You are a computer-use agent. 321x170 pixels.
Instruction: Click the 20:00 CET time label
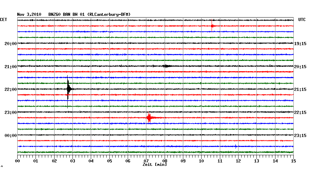pyautogui.click(x=10, y=43)
